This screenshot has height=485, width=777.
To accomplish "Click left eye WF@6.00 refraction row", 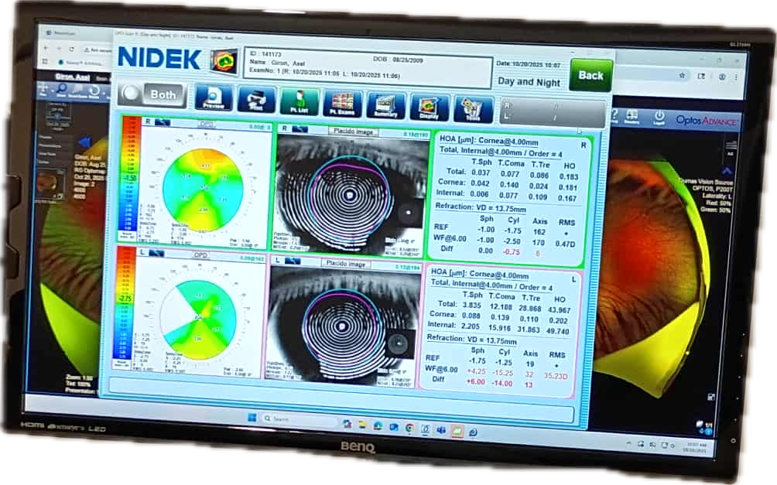I will (x=497, y=373).
